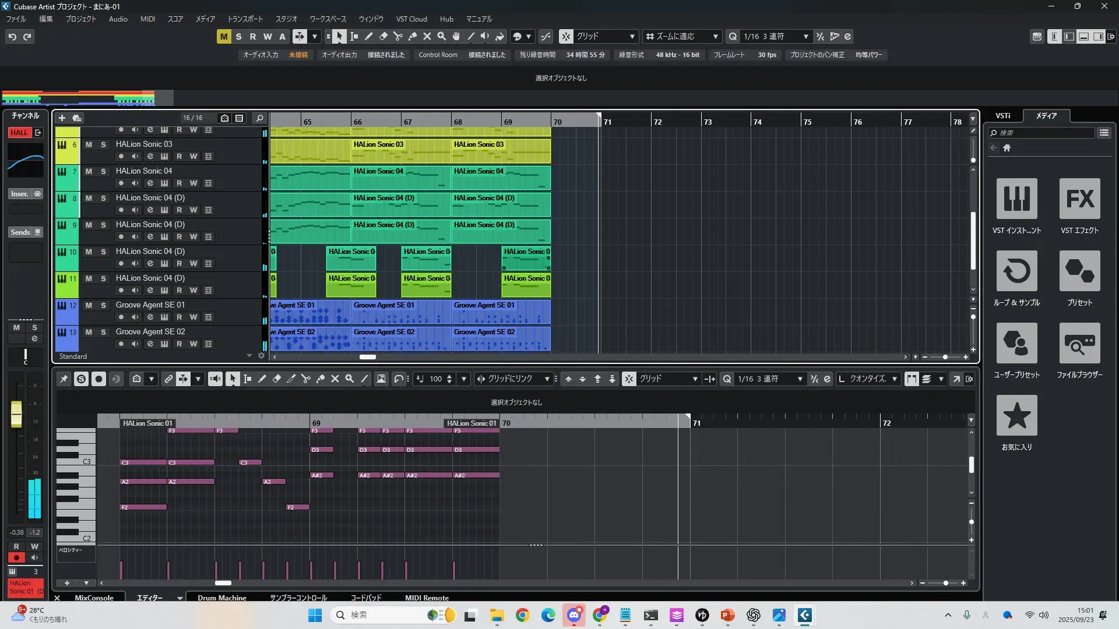Click the Add Track plus icon
The width and height of the screenshot is (1119, 629).
(62, 118)
